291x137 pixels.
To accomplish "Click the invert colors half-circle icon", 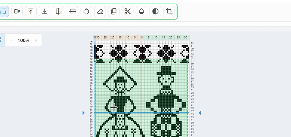I will point(155,12).
